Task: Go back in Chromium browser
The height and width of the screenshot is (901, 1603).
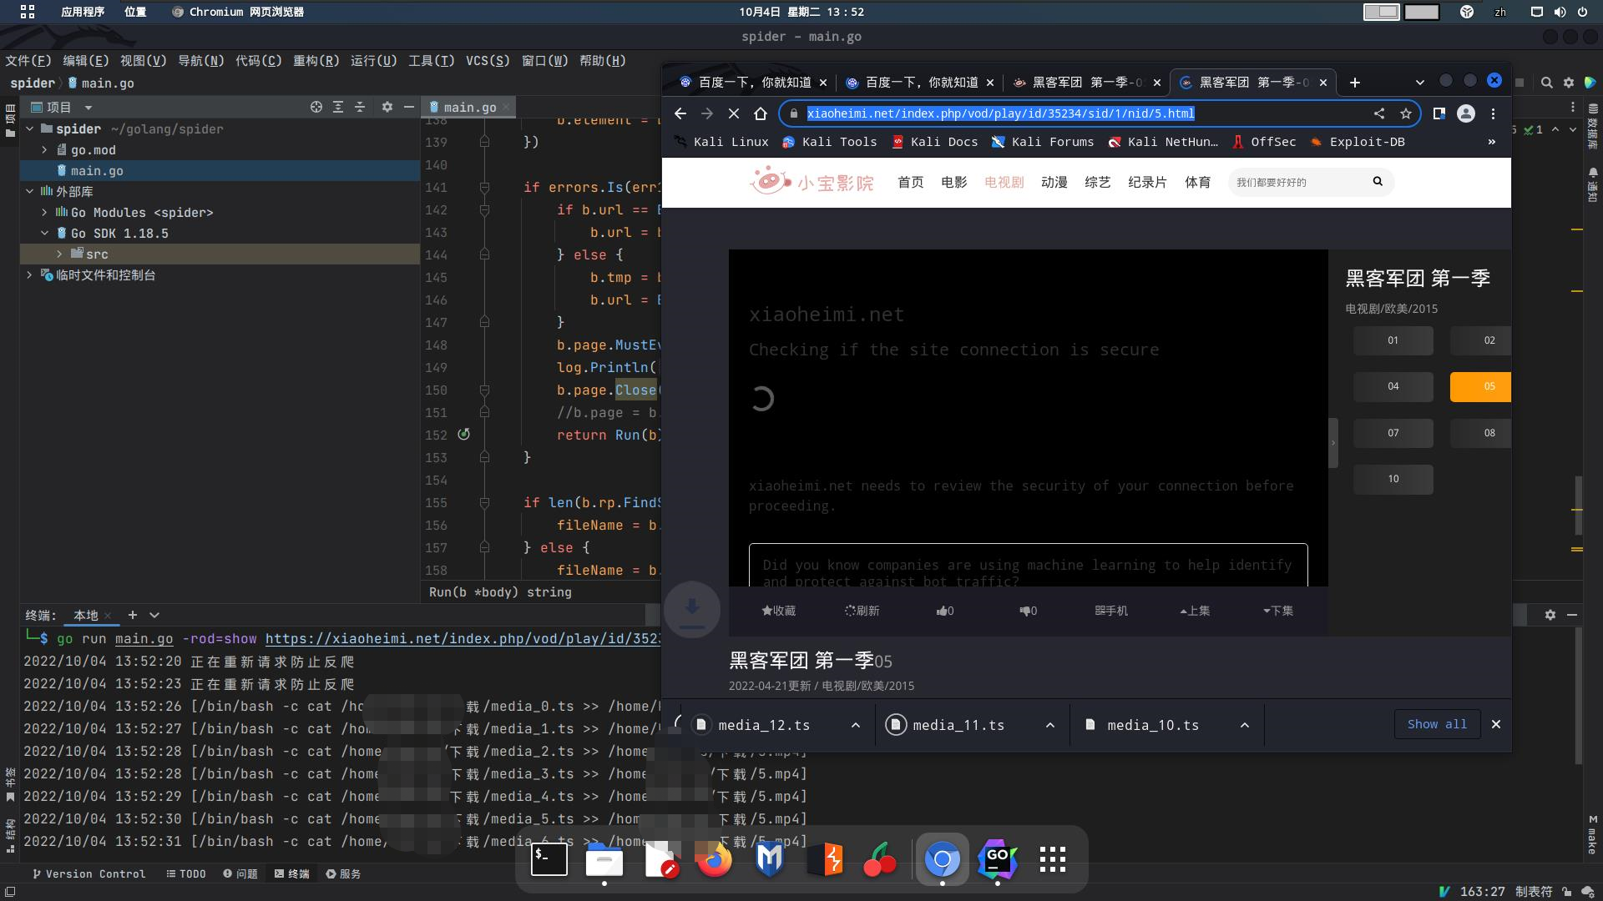Action: click(x=680, y=113)
